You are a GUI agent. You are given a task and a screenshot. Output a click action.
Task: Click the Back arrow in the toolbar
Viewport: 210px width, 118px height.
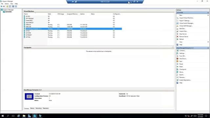[1, 7]
